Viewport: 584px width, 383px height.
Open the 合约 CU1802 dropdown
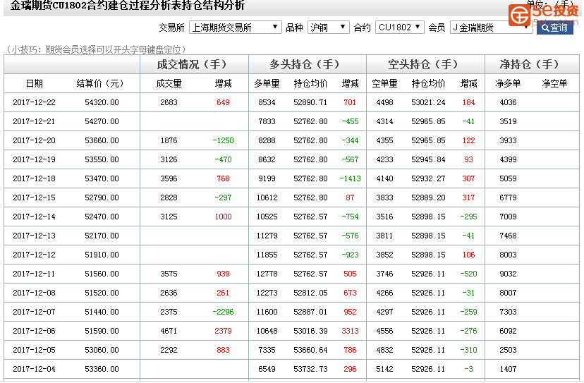pos(399,28)
